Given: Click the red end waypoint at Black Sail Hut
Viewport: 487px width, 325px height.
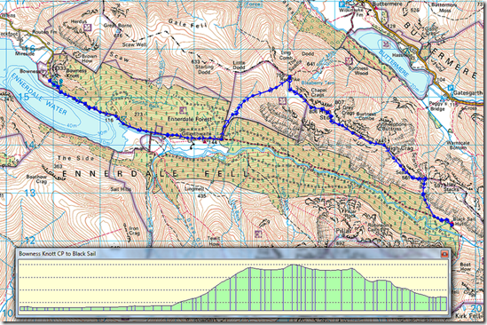Looking at the screenshot, I should pyautogui.click(x=452, y=224).
